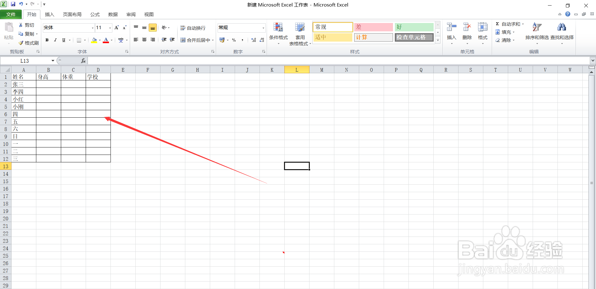Toggle Bottom Align (highlighted) alignment
This screenshot has width=596, height=289.
point(153,28)
